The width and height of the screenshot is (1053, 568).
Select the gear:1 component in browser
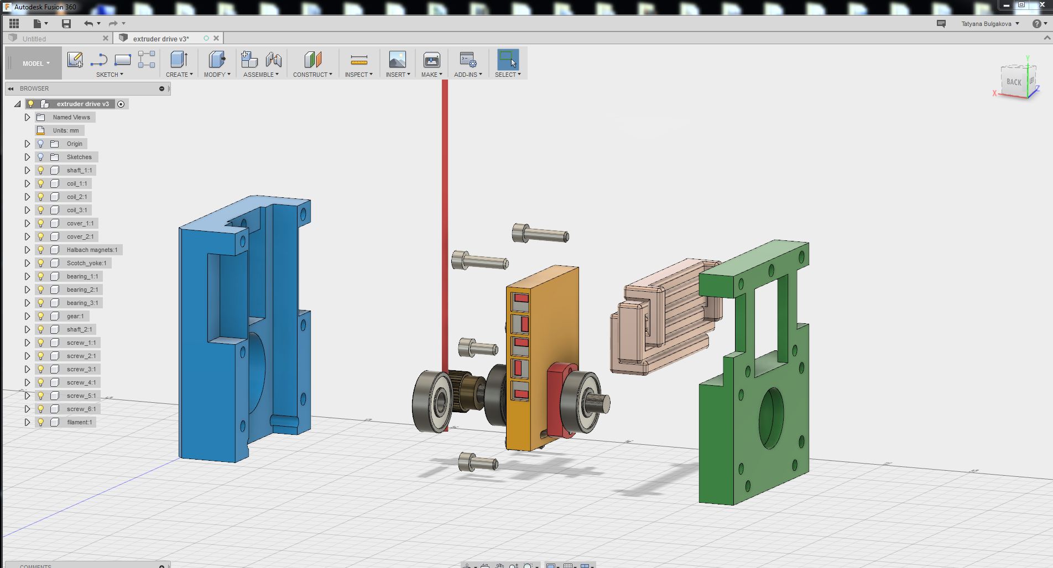click(x=75, y=316)
